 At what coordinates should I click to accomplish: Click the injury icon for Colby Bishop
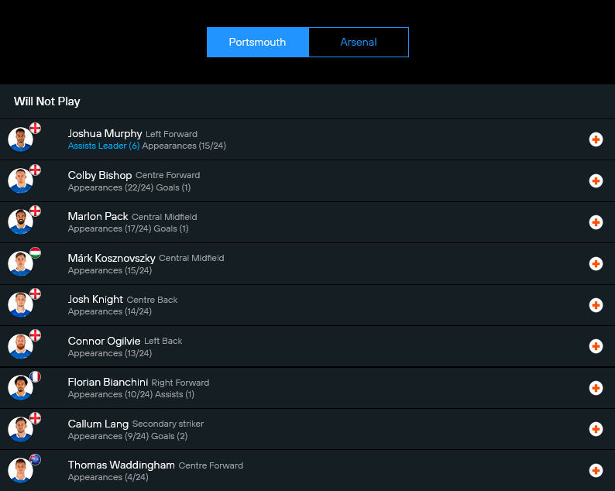596,181
